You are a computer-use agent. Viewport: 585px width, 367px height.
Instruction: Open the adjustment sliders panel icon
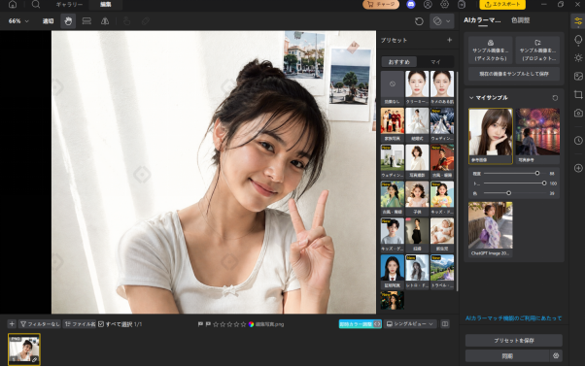(578, 21)
